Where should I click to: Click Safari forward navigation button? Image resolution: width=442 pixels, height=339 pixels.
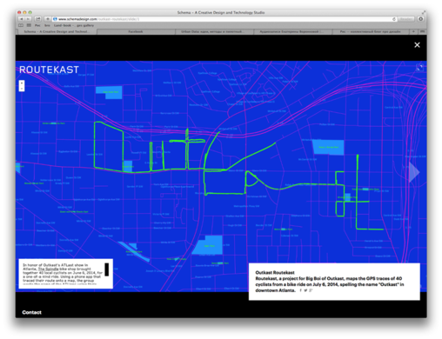tap(28, 19)
